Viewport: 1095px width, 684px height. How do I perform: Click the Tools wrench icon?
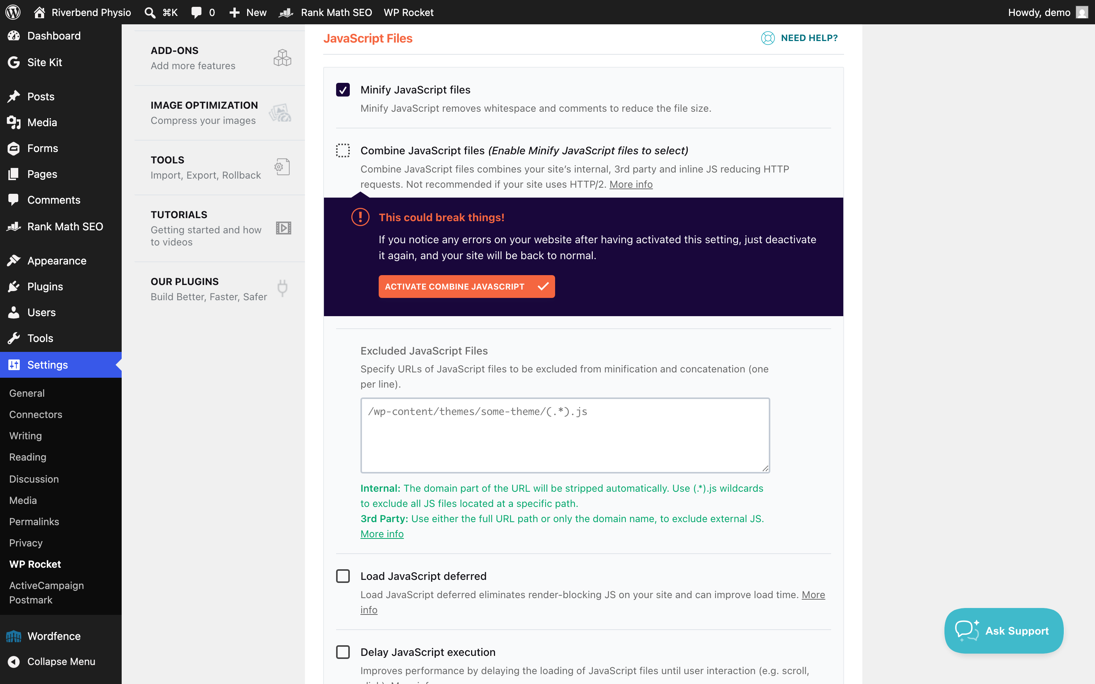pos(14,338)
